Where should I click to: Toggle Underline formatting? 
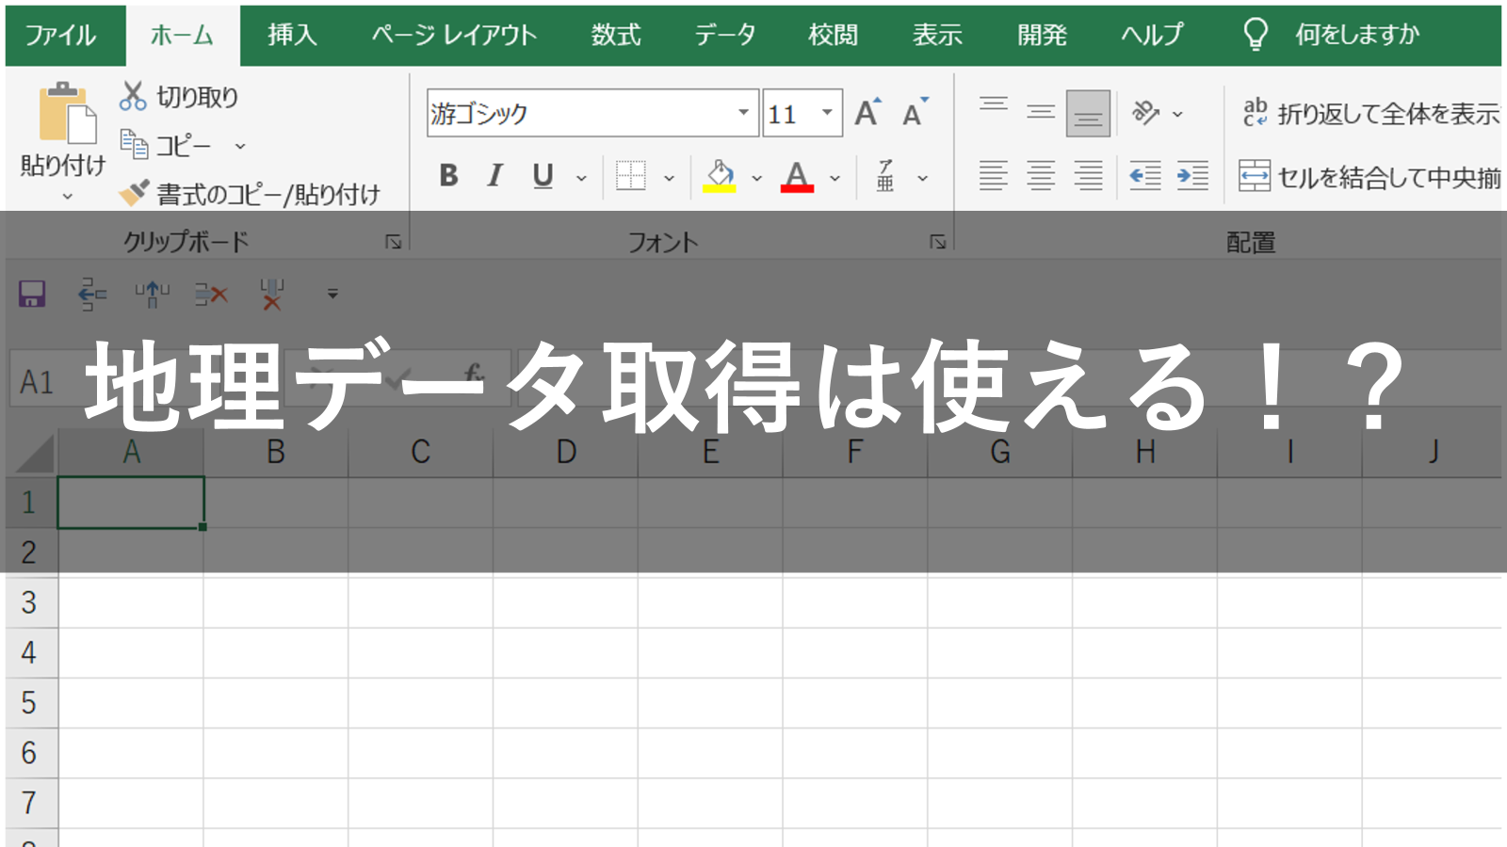pos(543,176)
